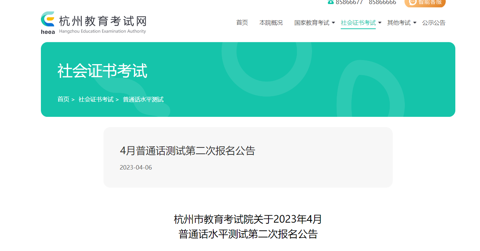Open the 其他考试 menu item
The width and height of the screenshot is (480, 251).
click(x=399, y=23)
